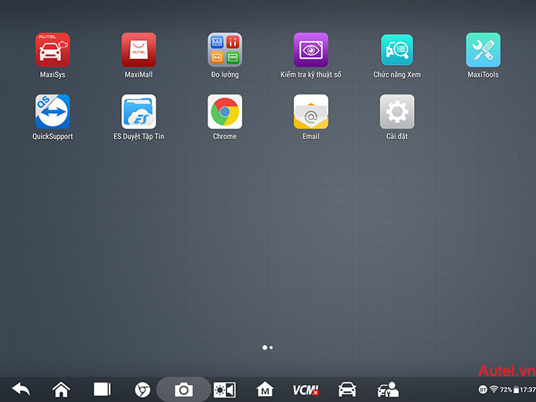Tap the Bluetooth status indicator
This screenshot has height=402, width=536.
click(482, 389)
